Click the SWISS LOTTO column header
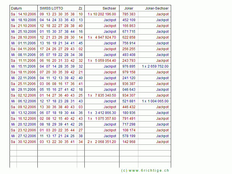This screenshot has height=174, width=232. tap(51, 8)
